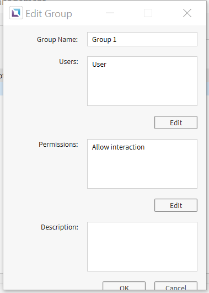Click the "Group Name:" label
This screenshot has height=293, width=209.
[x=57, y=40]
